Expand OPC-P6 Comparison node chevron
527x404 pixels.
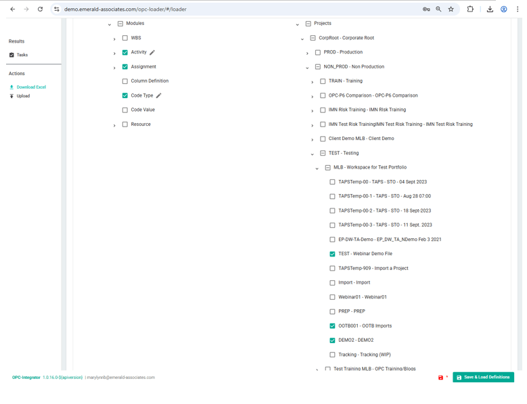(313, 97)
